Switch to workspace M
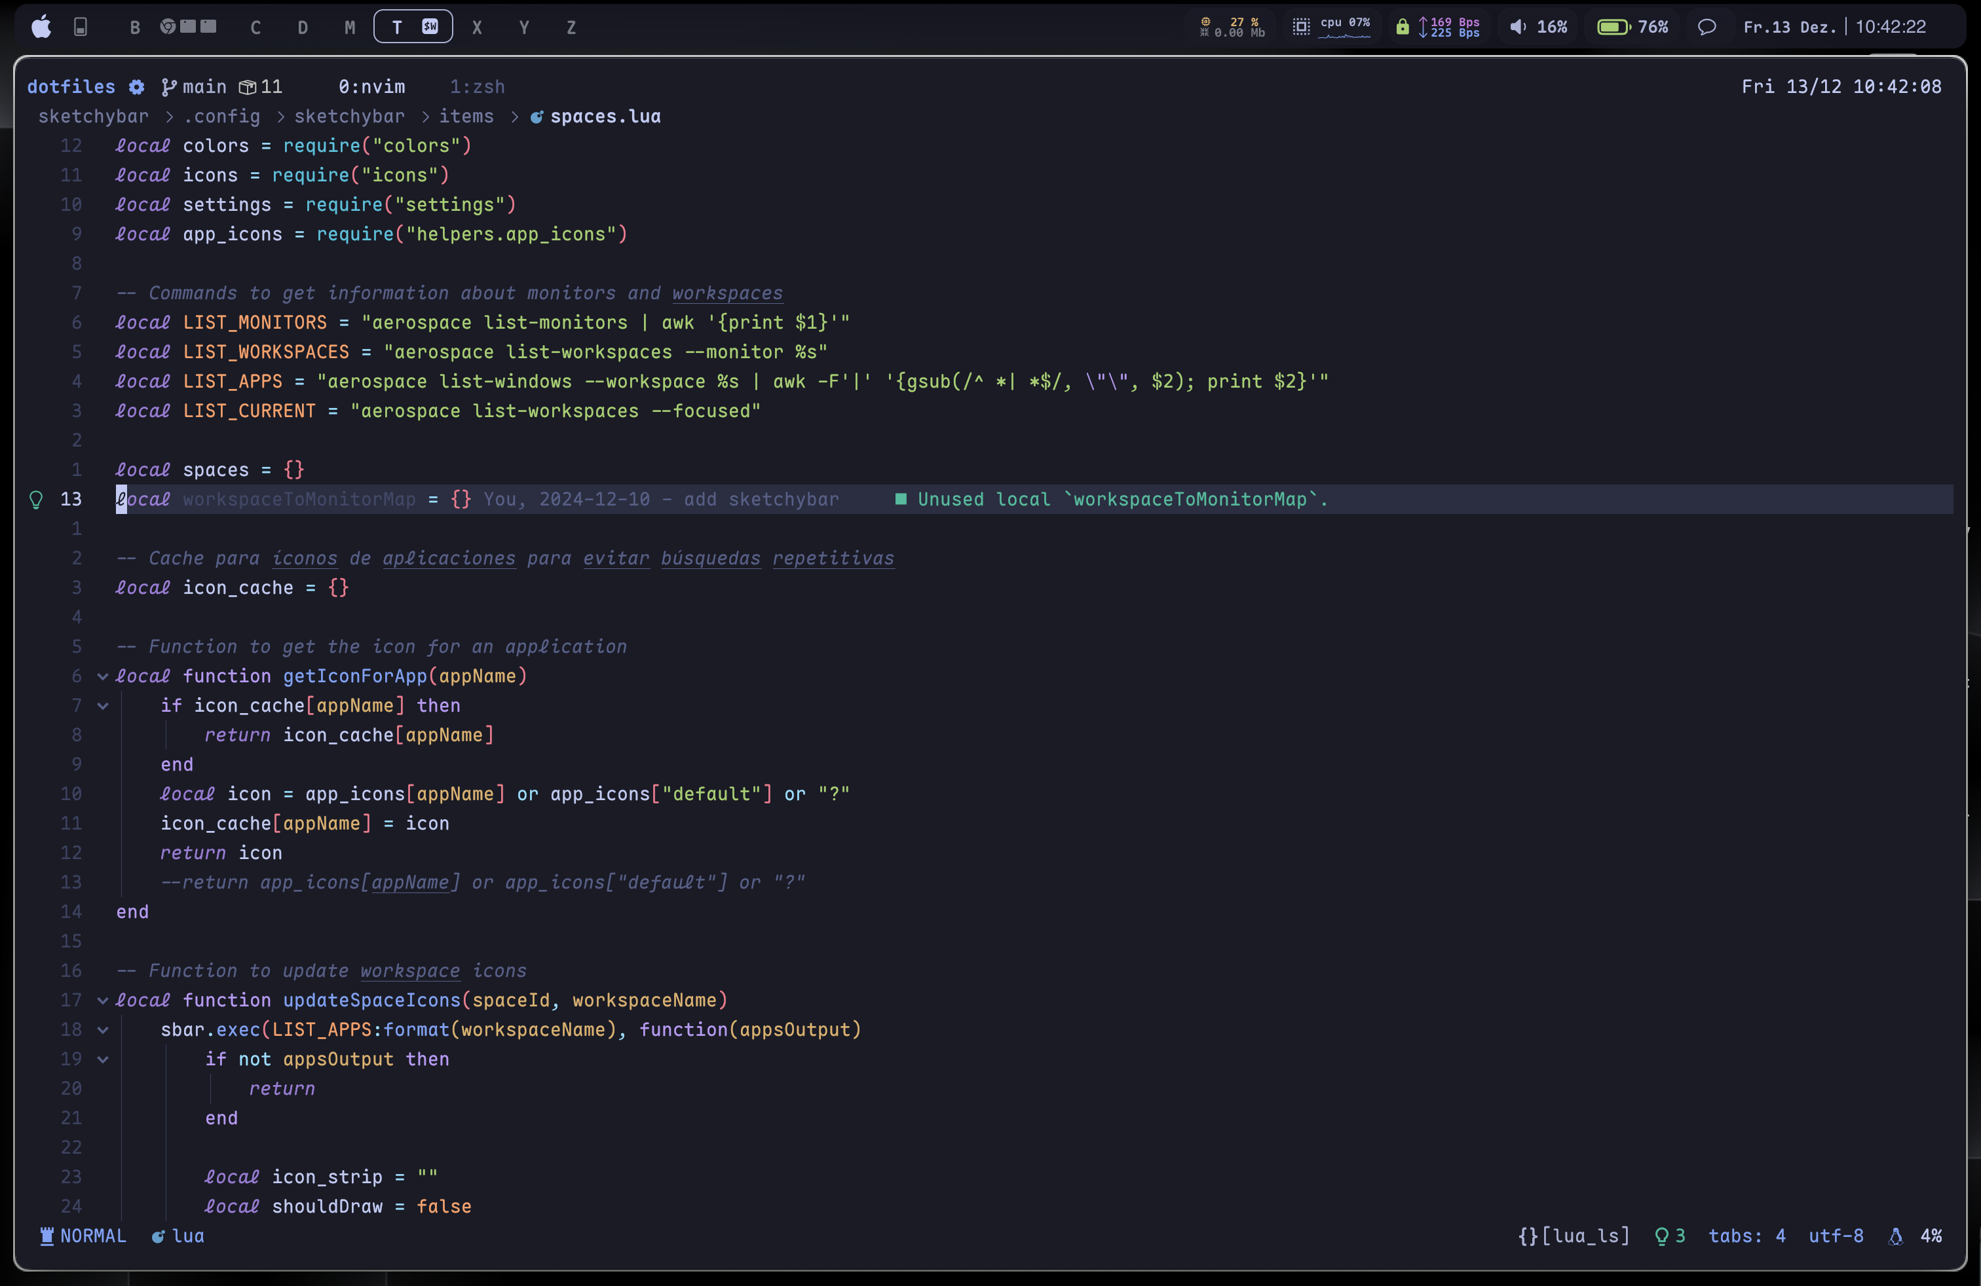The width and height of the screenshot is (1981, 1286). tap(350, 28)
